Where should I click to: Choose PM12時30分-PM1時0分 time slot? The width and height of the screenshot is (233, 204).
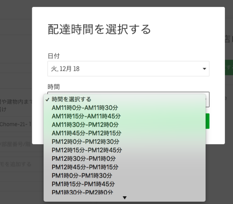pos(125,159)
